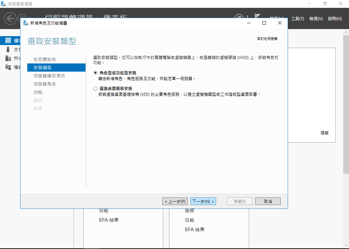This screenshot has width=349, height=249.
Task: Select the 角色型或功能型安裝 radio button
Action: [95, 73]
